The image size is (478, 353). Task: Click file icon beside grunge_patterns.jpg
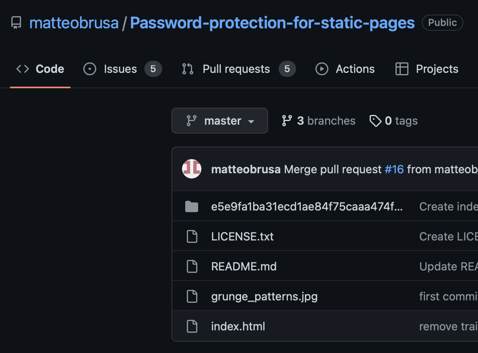pos(192,296)
